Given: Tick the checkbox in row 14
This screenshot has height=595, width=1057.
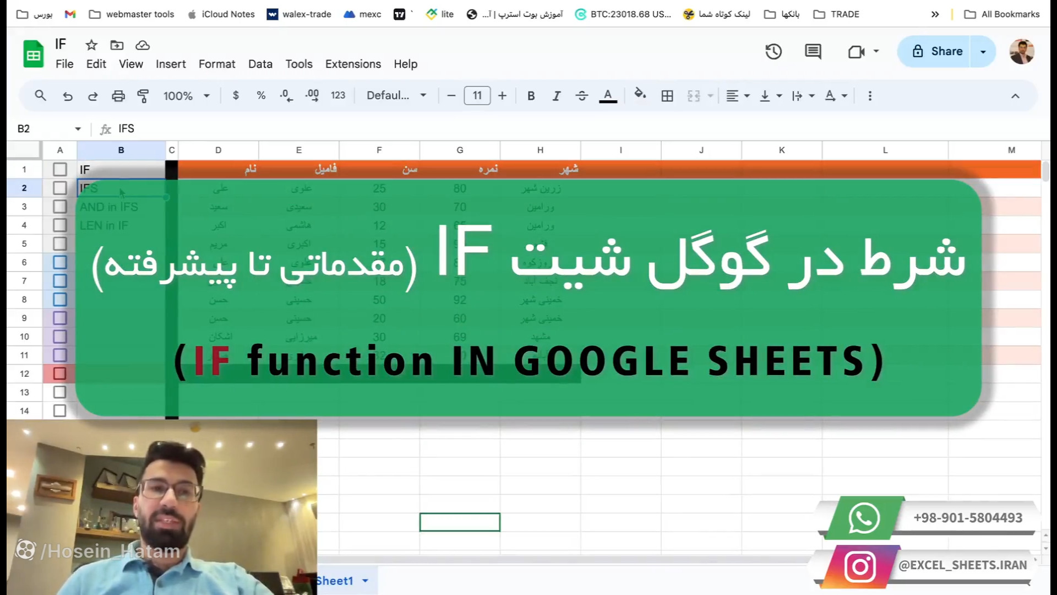Looking at the screenshot, I should 60,411.
